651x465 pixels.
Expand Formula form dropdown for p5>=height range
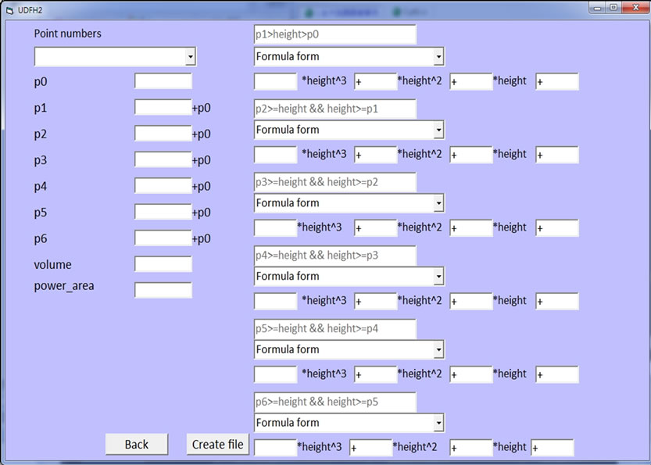click(438, 349)
